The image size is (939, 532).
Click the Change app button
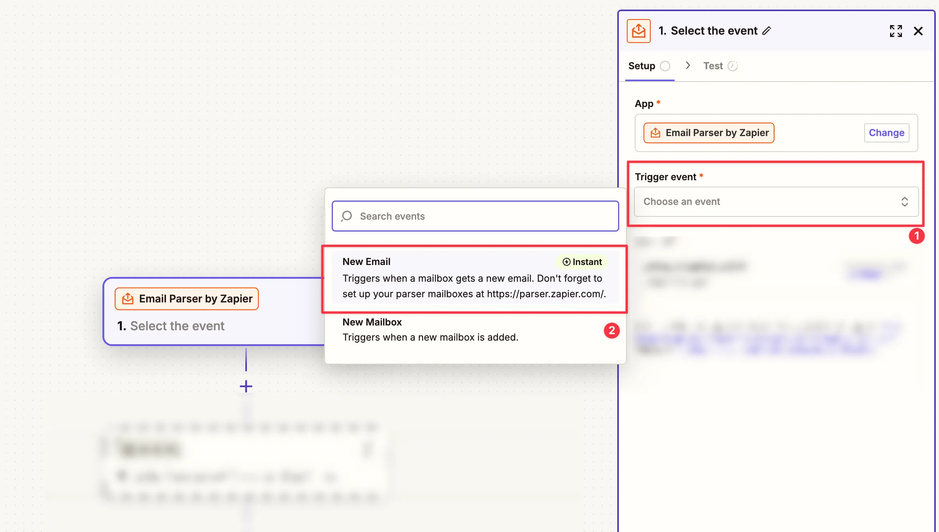click(x=886, y=133)
